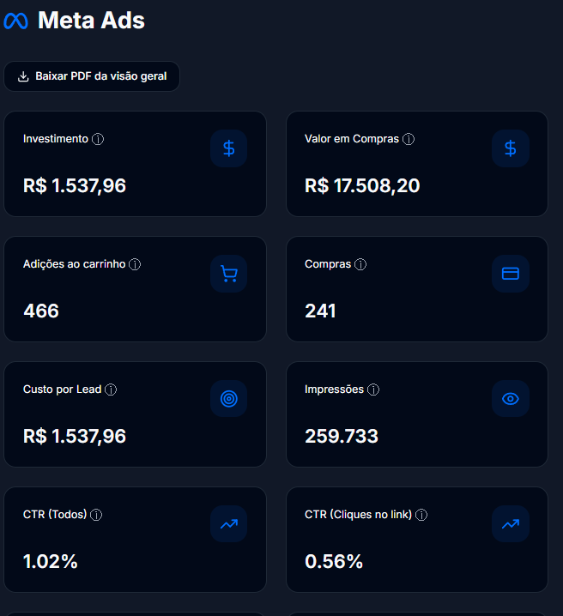Screen dimensions: 563x616
Task: Click the eye icon in Impressões card
Action: click(510, 399)
